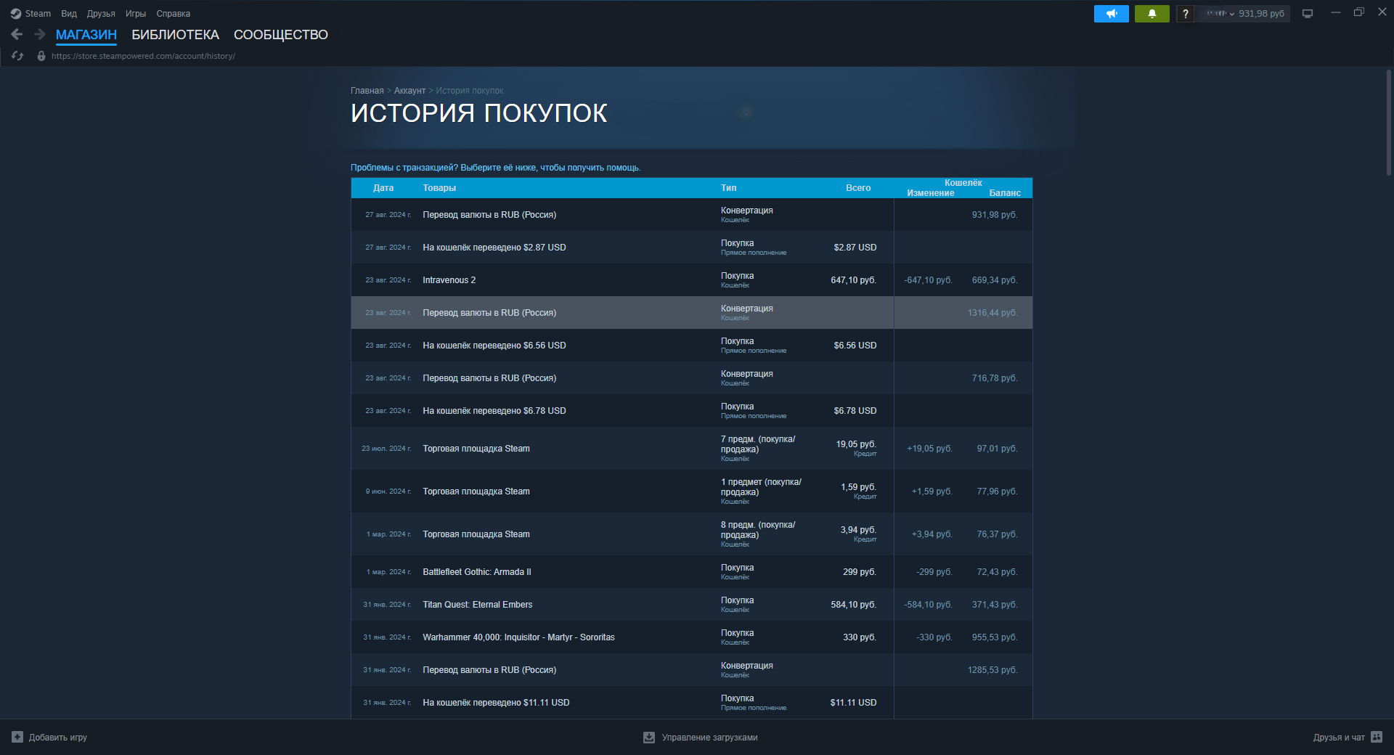Viewport: 1394px width, 755px height.
Task: Open Управление загрузками
Action: tap(709, 737)
